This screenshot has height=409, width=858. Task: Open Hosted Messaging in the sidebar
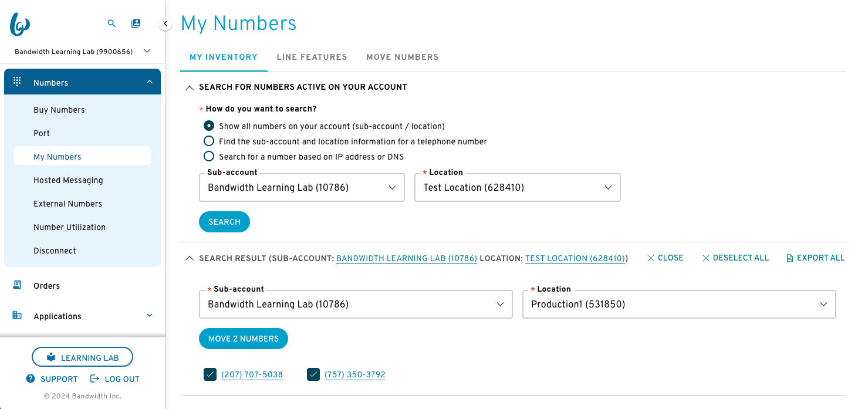(x=68, y=180)
